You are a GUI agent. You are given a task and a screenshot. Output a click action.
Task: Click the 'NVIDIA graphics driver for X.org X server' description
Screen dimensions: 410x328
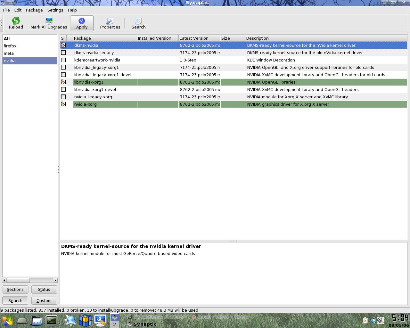(x=288, y=104)
